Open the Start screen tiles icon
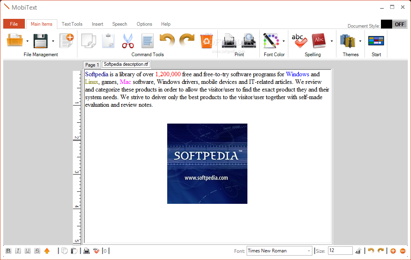 [376, 41]
